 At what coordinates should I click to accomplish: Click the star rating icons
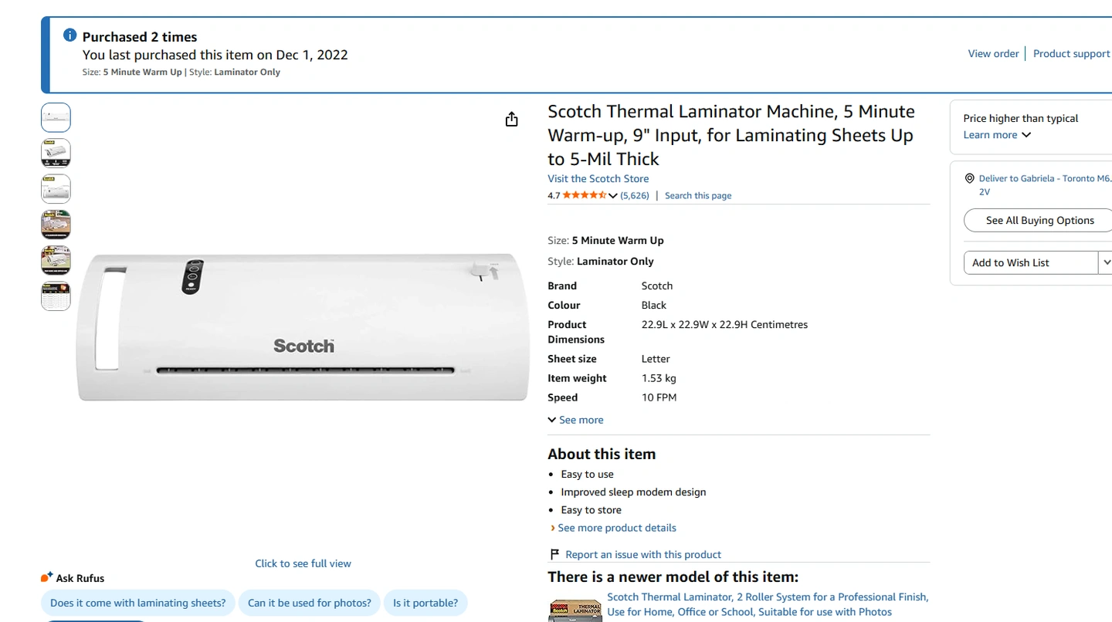[x=584, y=195]
